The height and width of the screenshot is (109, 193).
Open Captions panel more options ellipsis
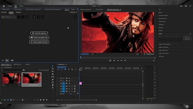tap(76, 17)
